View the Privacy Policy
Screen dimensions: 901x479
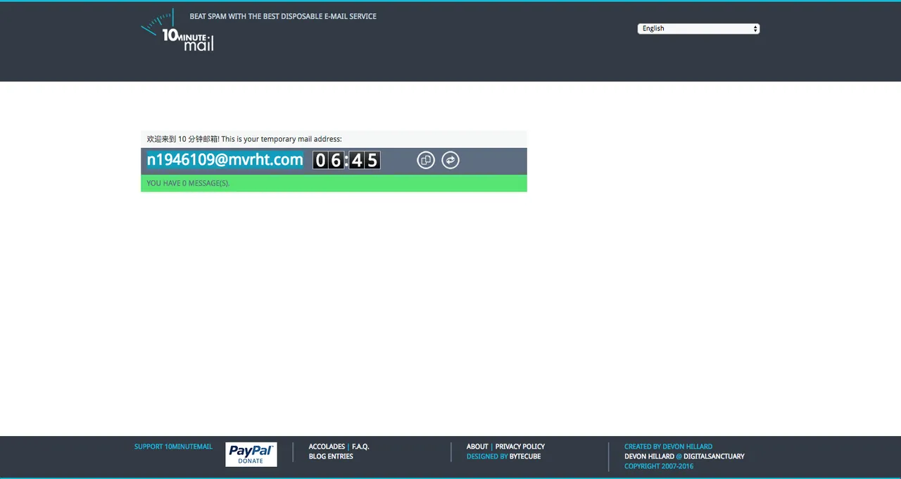(x=520, y=447)
